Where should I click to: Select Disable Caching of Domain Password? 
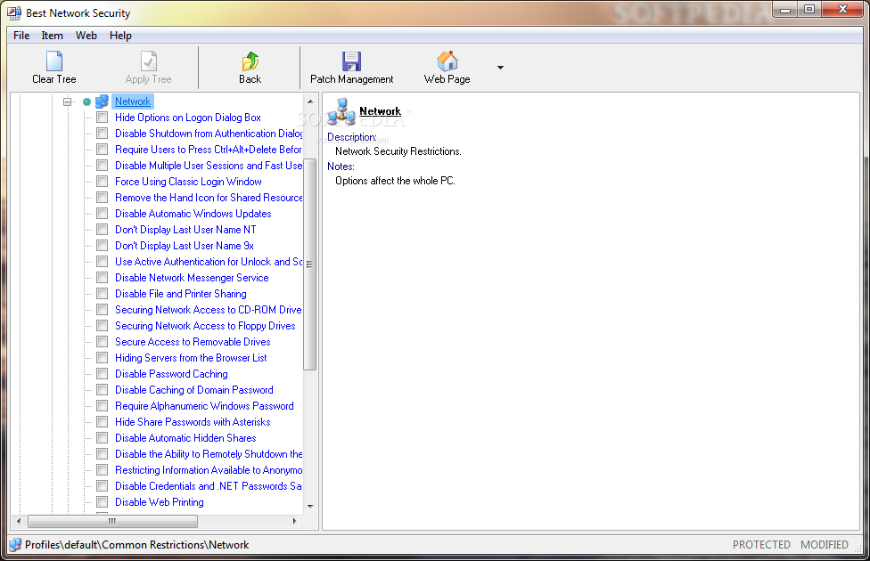194,390
